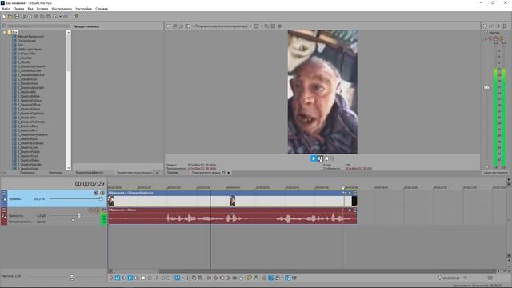512x288 pixels.
Task: Save preview snapshot to file
Action: pos(273,26)
